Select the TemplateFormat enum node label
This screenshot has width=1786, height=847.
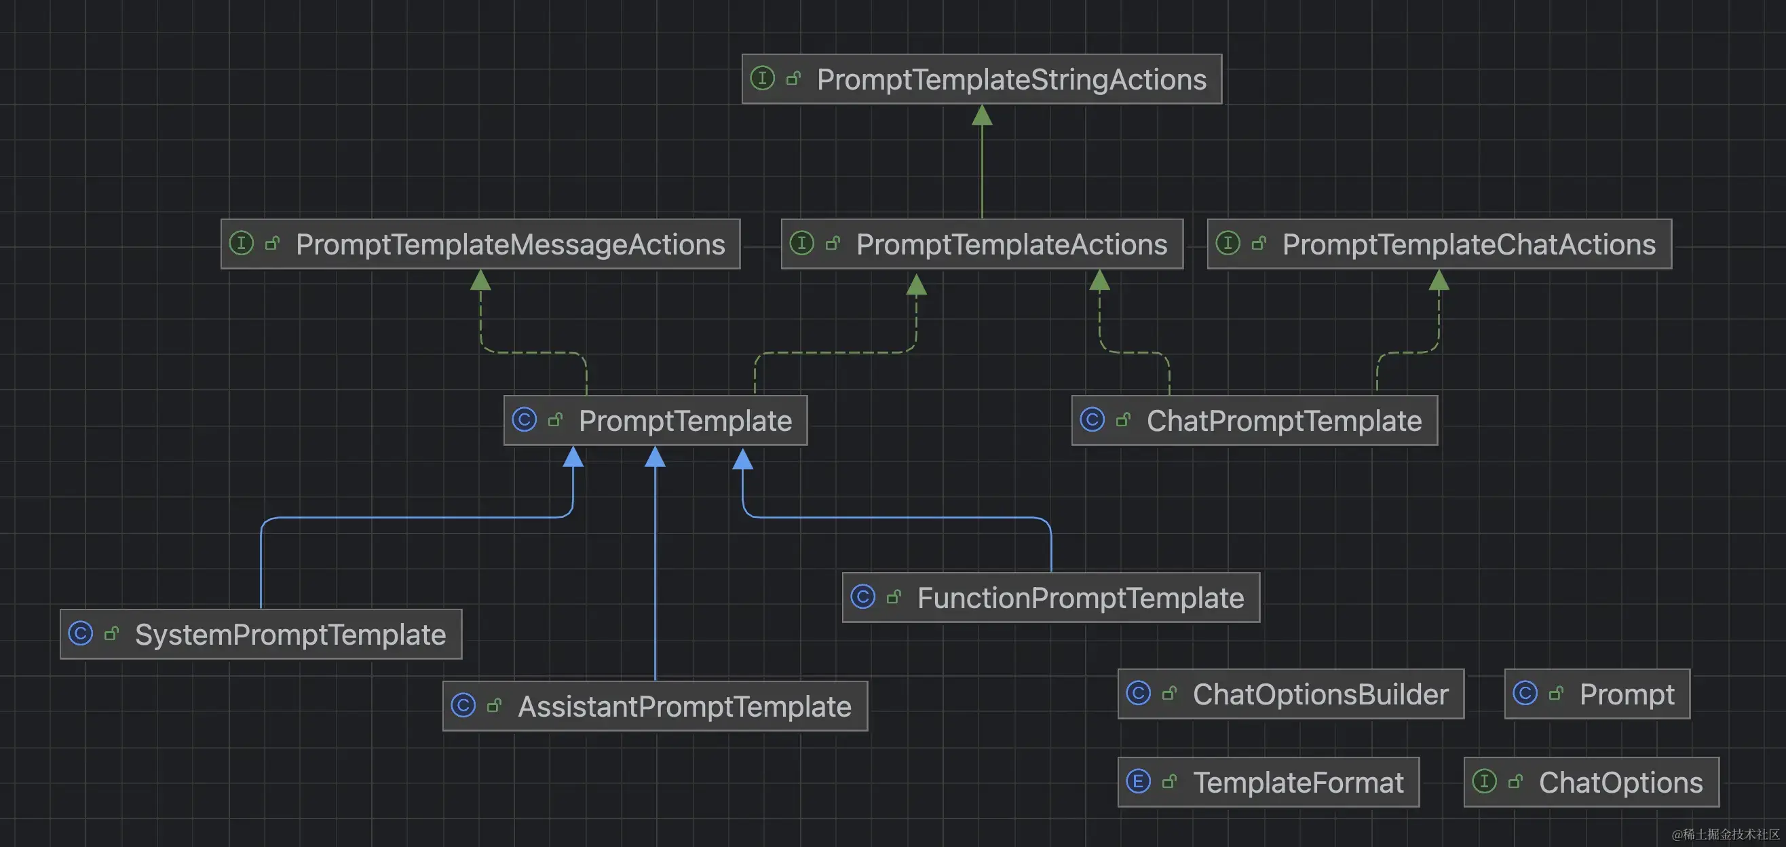1298,783
